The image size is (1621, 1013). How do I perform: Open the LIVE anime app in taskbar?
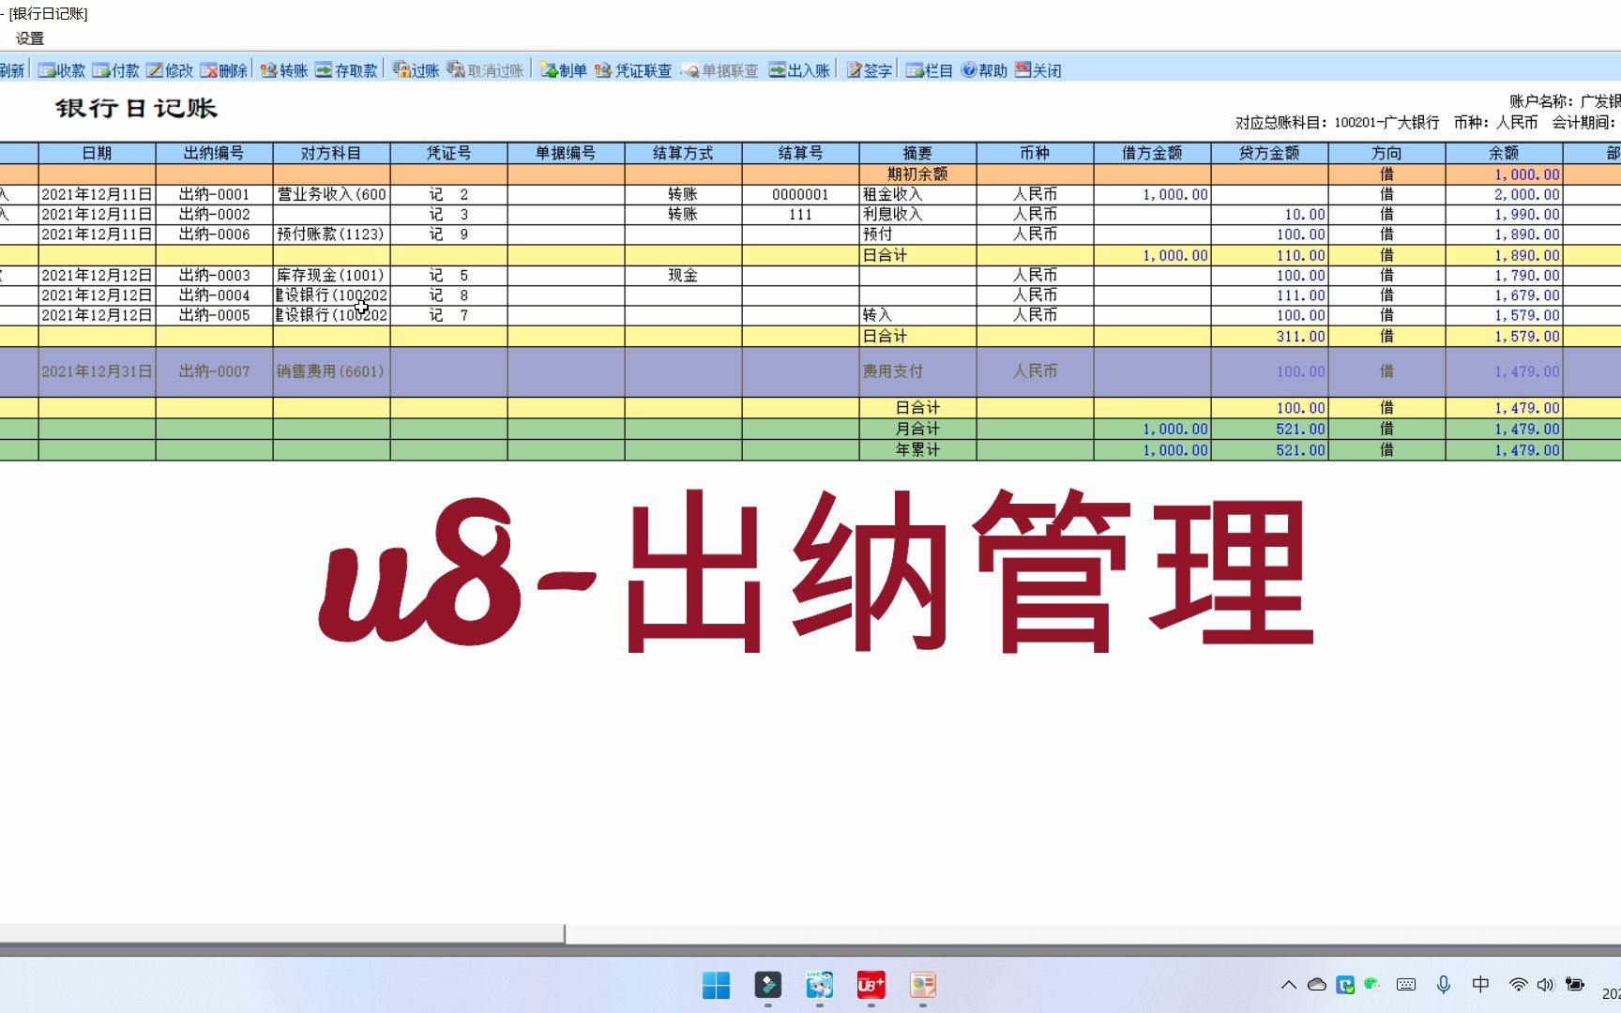(819, 985)
